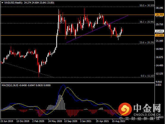Click the MACD(12,26,9) indicator label
The height and width of the screenshot is (124, 165).
pyautogui.click(x=10, y=85)
